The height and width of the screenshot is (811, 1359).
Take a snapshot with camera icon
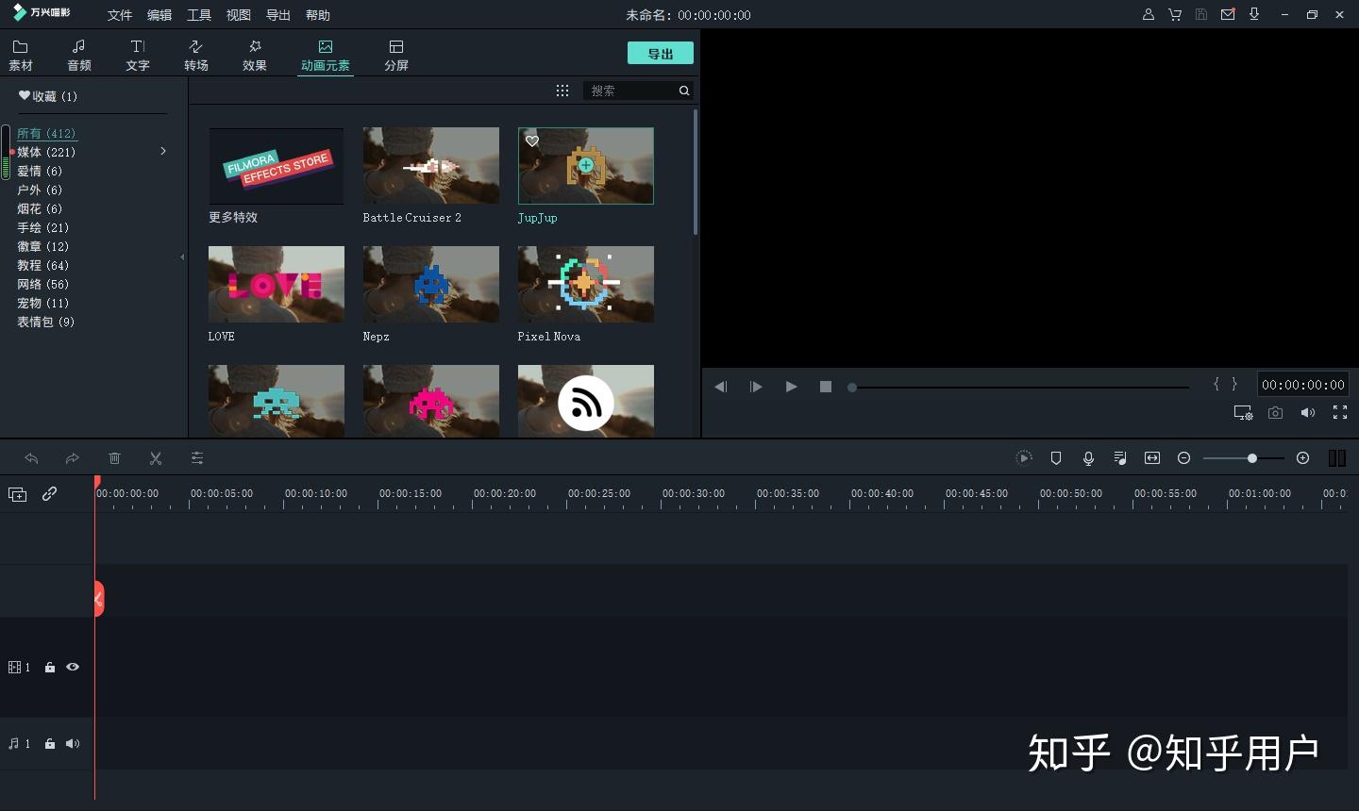(x=1275, y=413)
